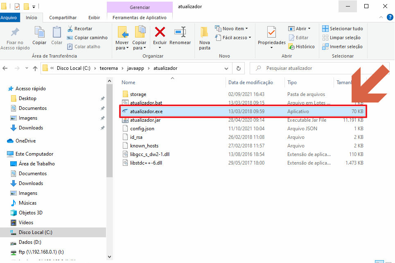Click the Renomear icon
395x263 pixels.
180,32
